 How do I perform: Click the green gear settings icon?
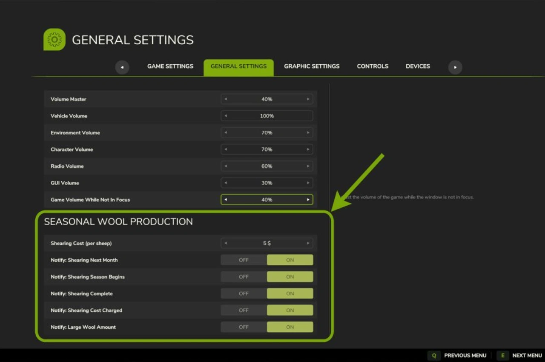pyautogui.click(x=54, y=40)
